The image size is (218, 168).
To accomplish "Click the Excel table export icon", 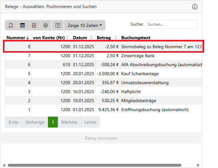I will coord(23,25).
